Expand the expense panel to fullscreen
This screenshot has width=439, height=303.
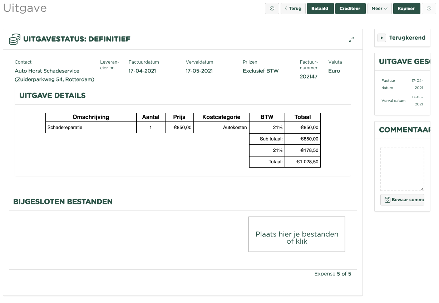pyautogui.click(x=351, y=39)
